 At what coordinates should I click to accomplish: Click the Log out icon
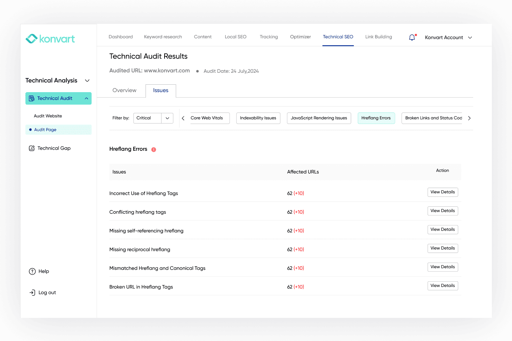point(32,292)
